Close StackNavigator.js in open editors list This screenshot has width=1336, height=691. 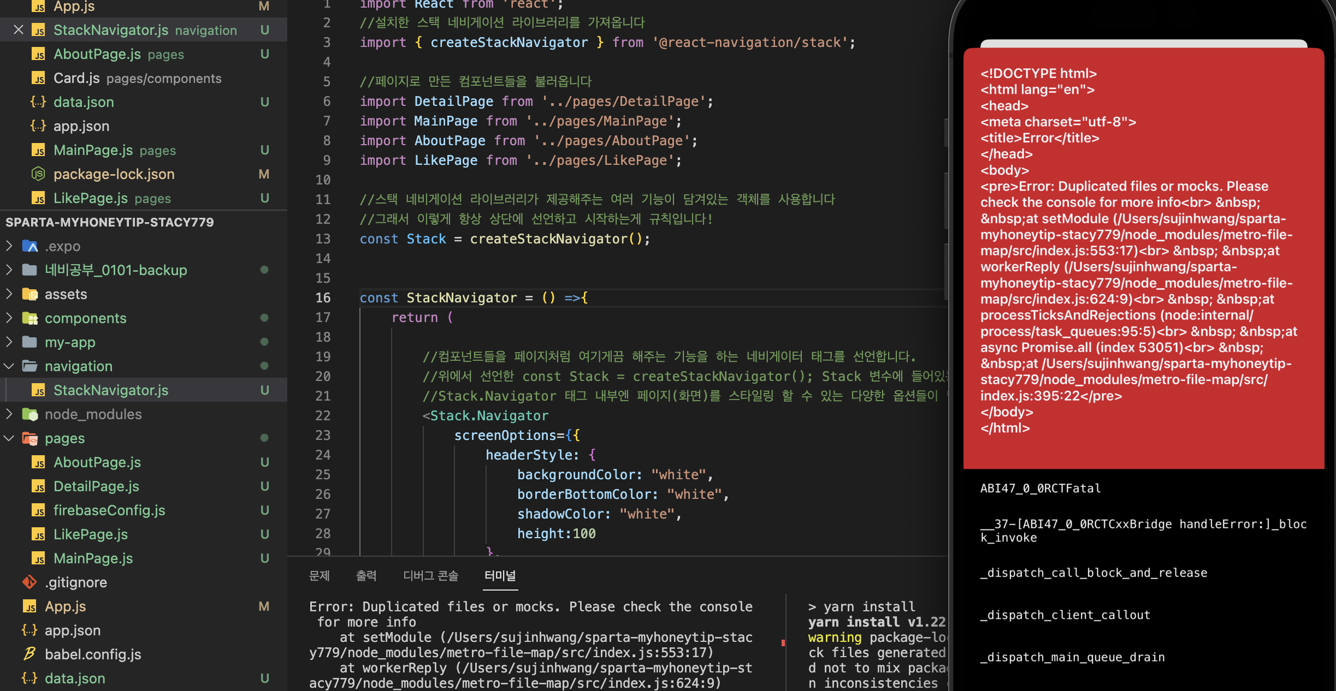pyautogui.click(x=19, y=30)
